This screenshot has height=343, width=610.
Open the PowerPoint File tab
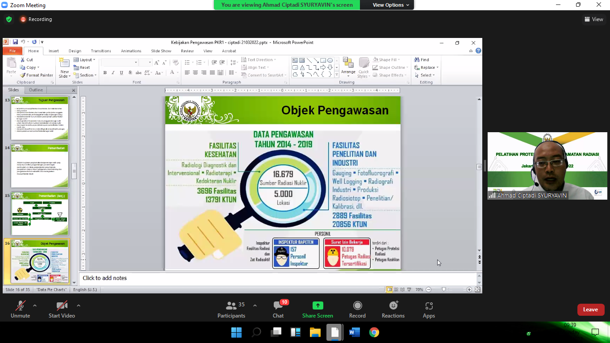(x=13, y=51)
